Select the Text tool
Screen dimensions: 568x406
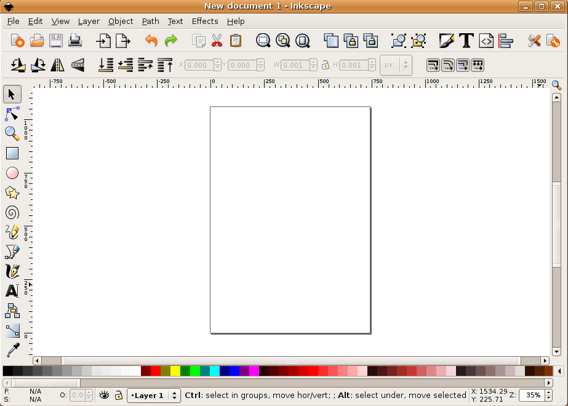pyautogui.click(x=12, y=291)
